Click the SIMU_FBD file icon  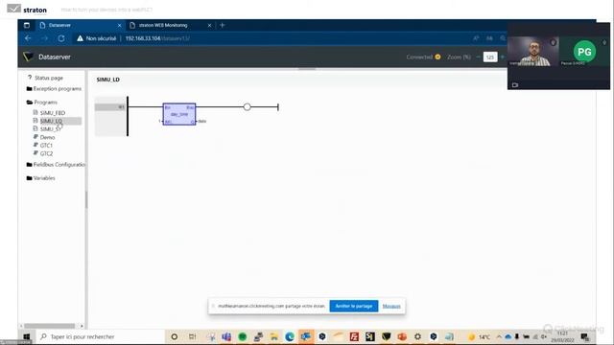click(35, 112)
